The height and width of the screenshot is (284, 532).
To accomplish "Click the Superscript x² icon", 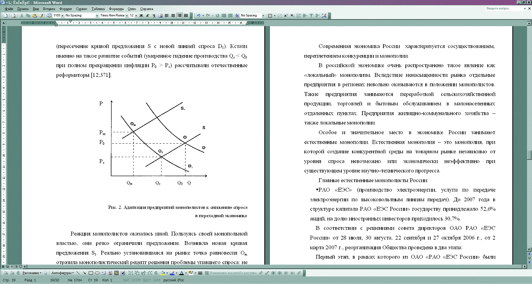I will coord(286,16).
